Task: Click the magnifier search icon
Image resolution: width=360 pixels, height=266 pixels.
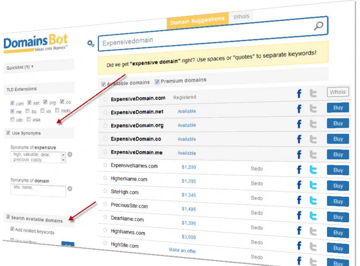Action: 319,26
